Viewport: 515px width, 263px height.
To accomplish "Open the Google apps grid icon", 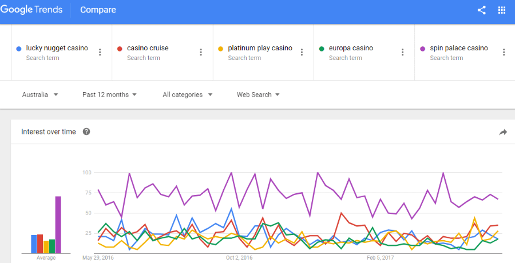I will (501, 10).
